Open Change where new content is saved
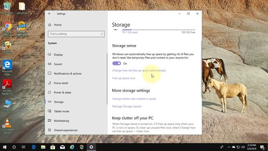The height and width of the screenshot is (151, 268). [134, 99]
